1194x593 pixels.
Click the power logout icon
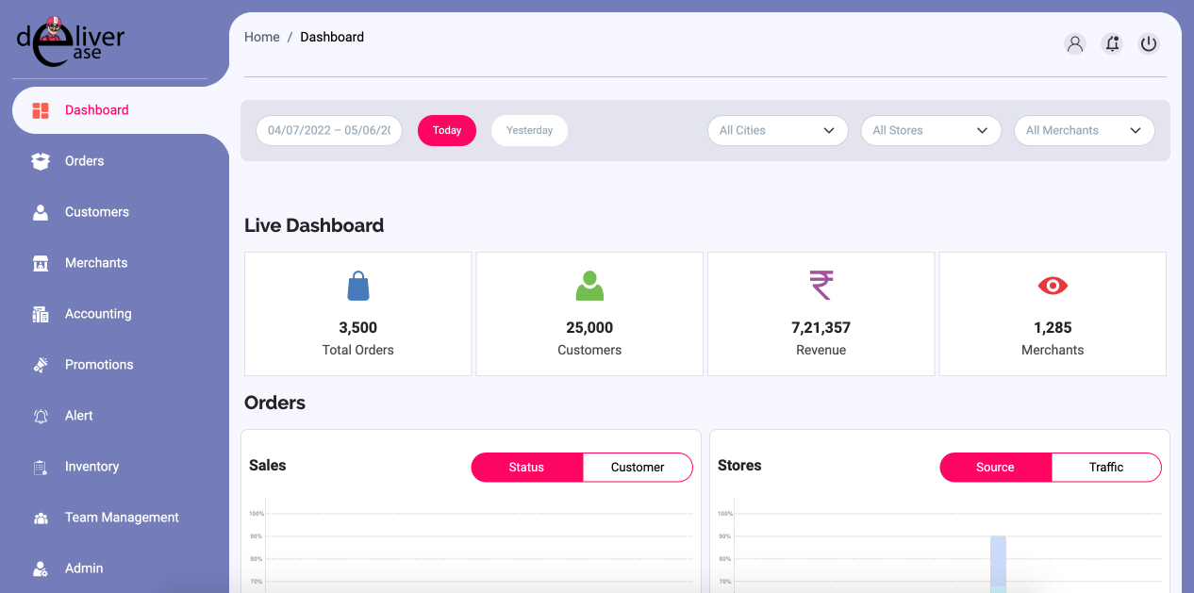click(1148, 43)
